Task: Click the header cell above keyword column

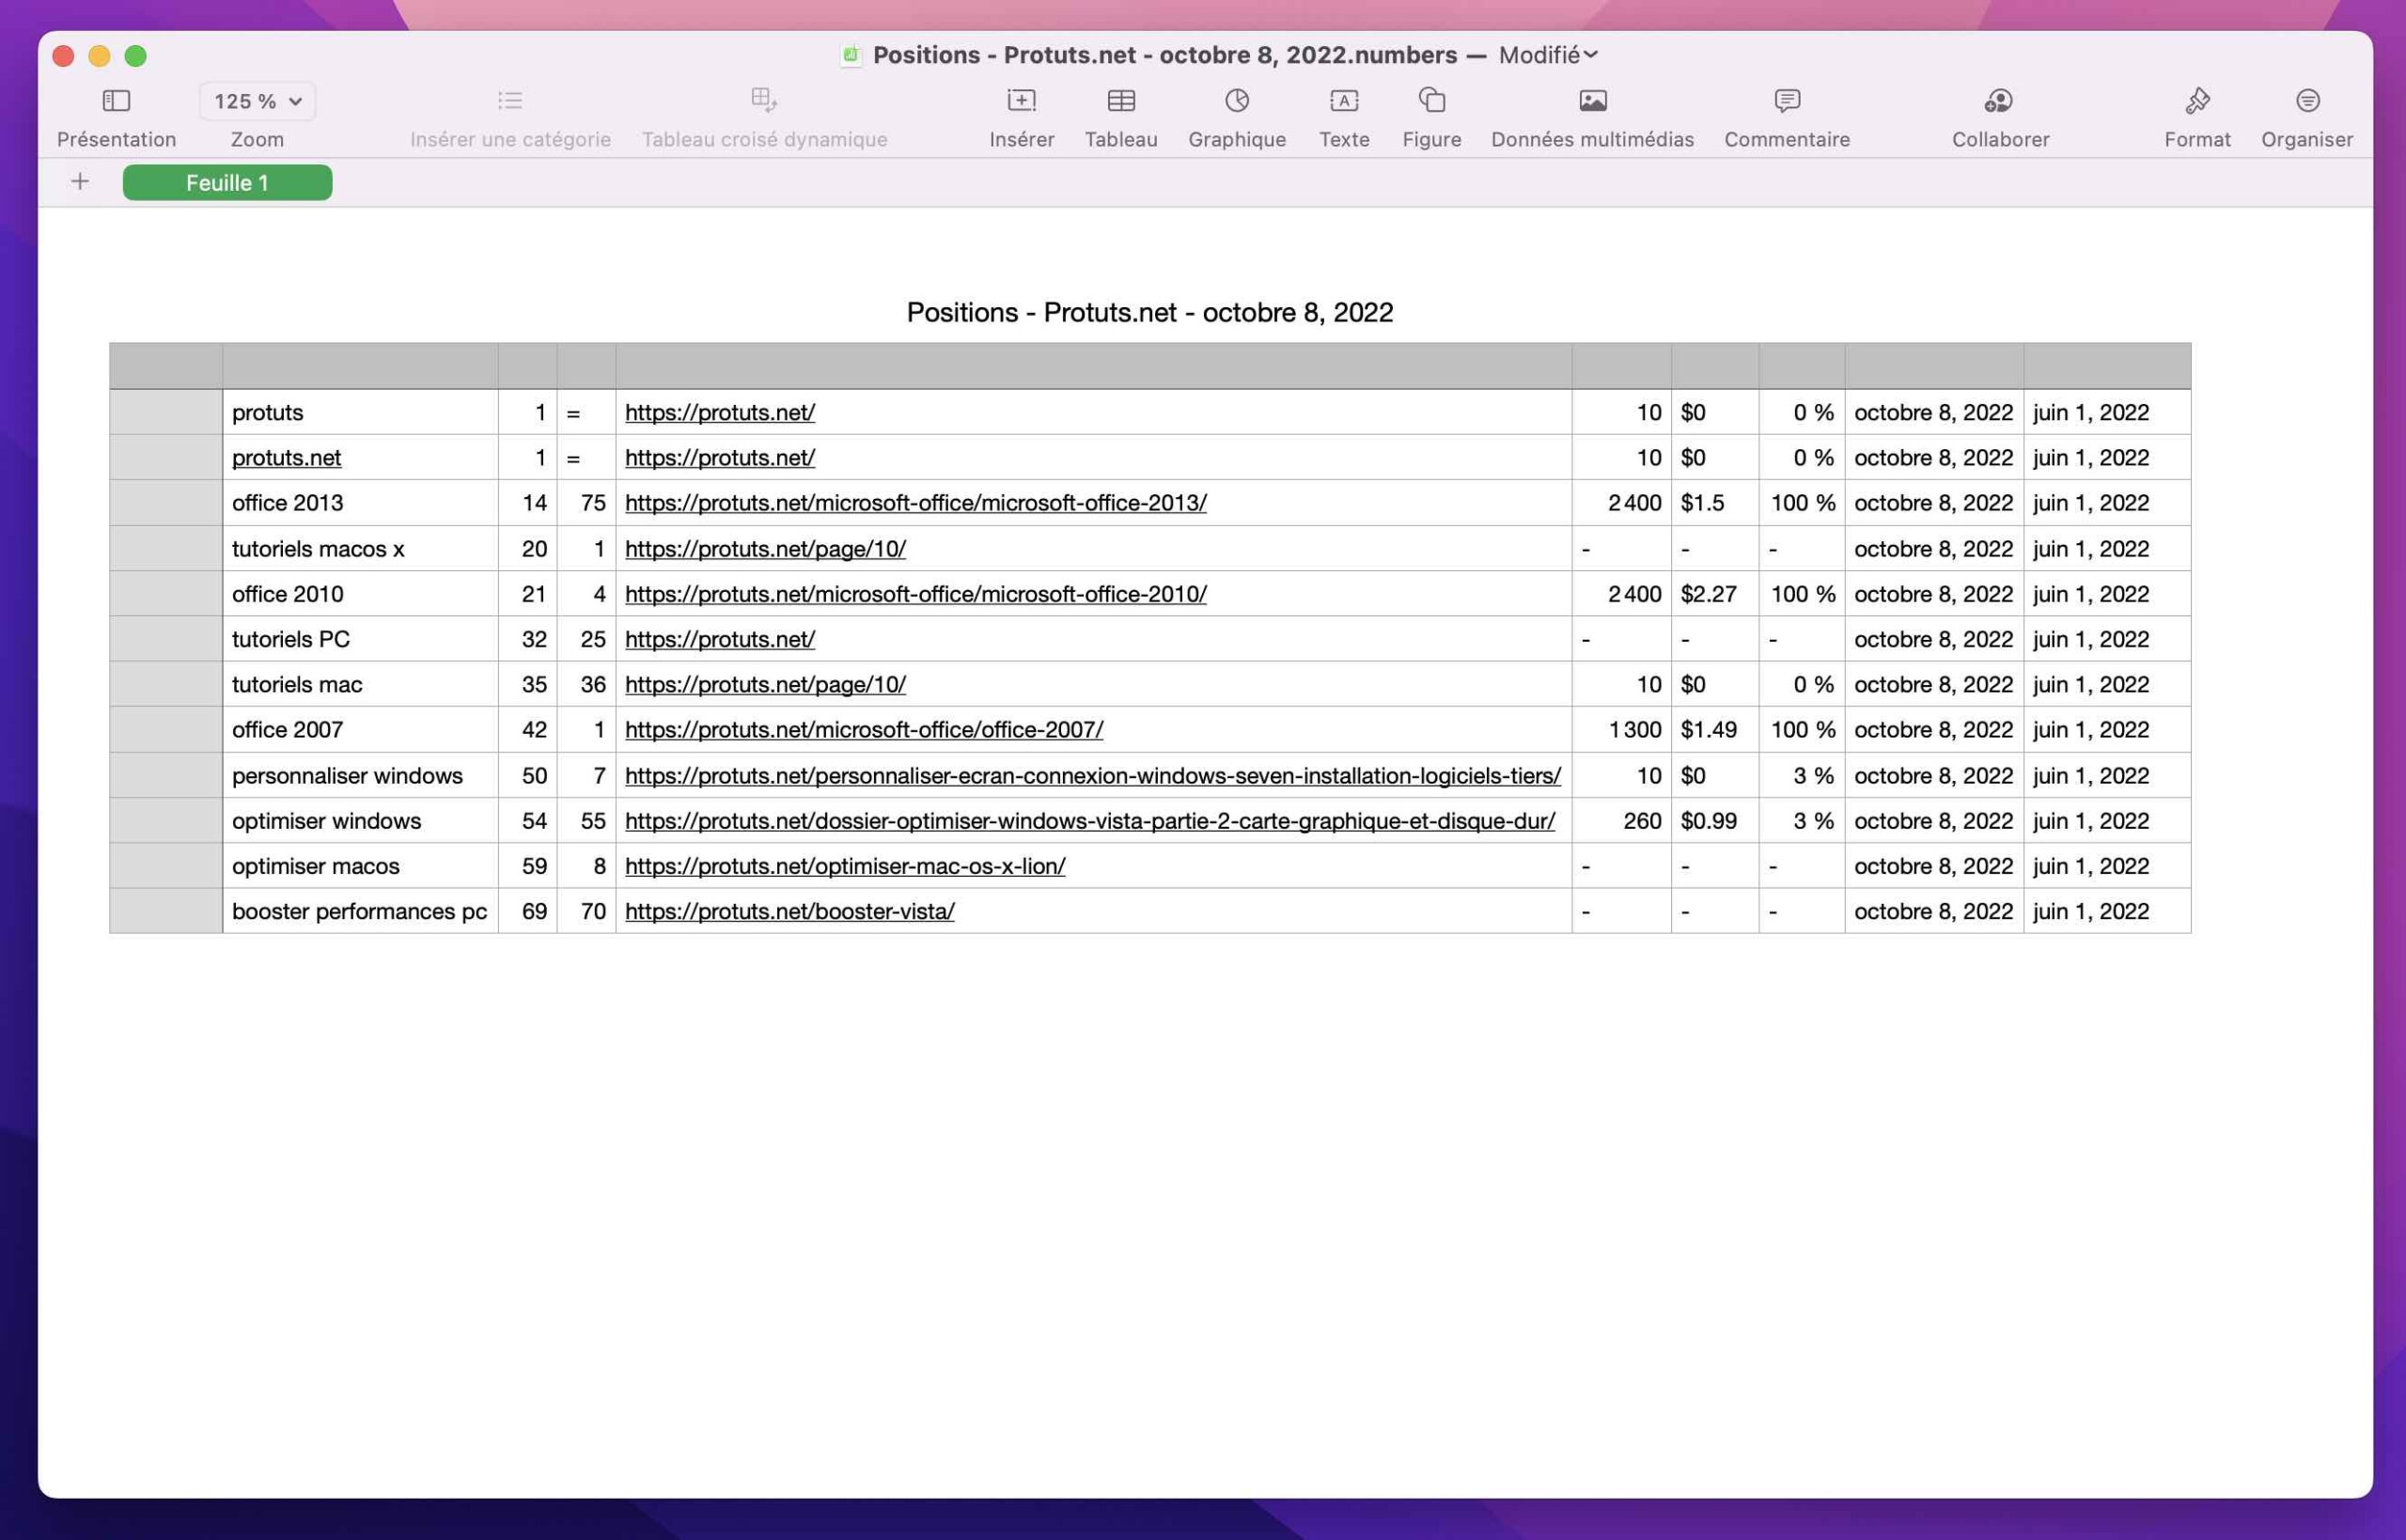Action: point(360,366)
